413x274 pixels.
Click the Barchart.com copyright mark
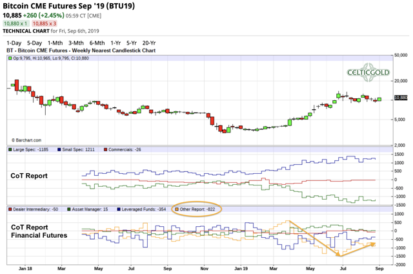click(x=26, y=140)
